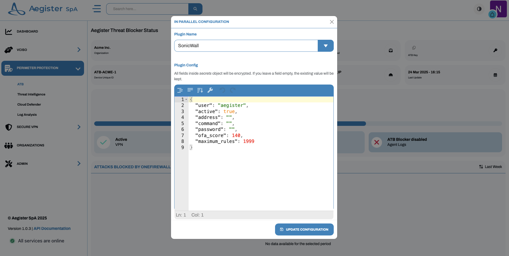Click the active value true
The image size is (509, 256).
pyautogui.click(x=229, y=111)
